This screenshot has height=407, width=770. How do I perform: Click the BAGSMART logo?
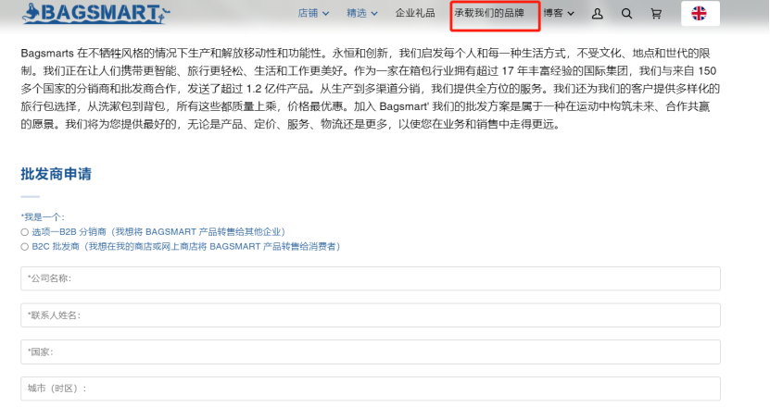(95, 13)
